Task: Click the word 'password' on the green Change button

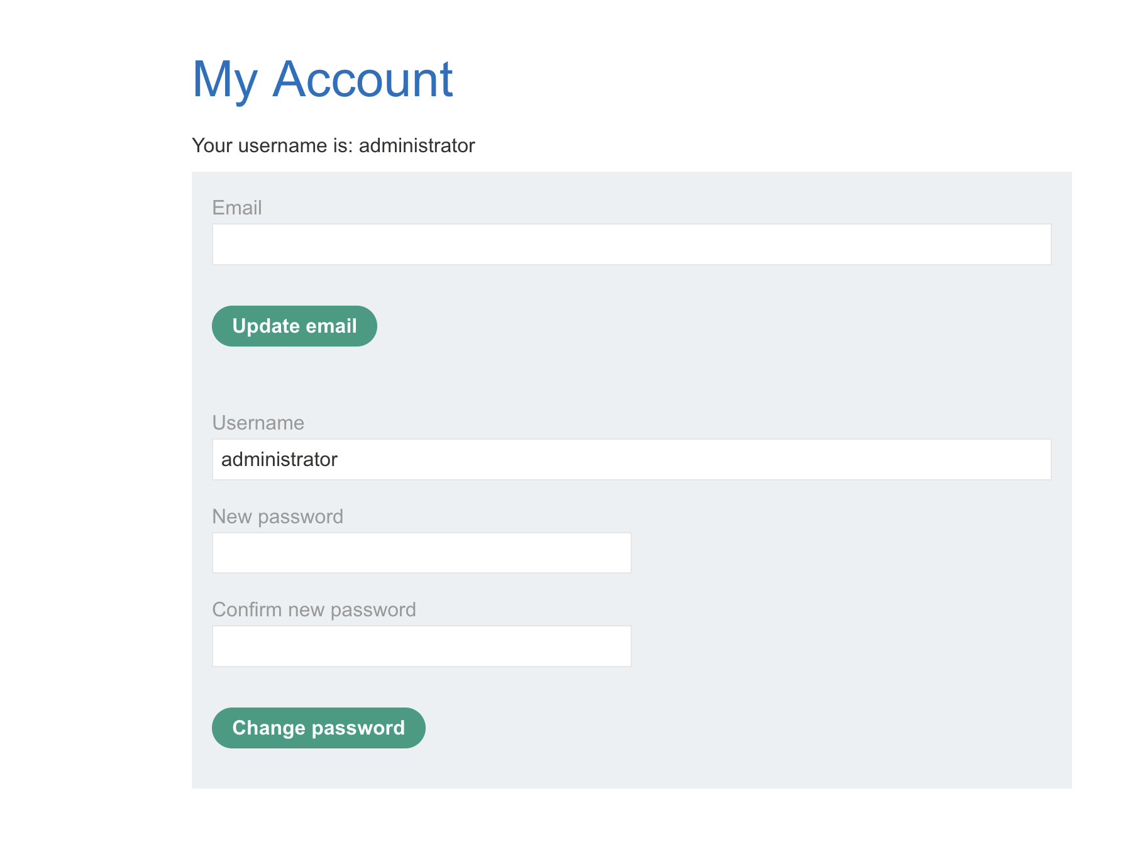Action: [358, 728]
